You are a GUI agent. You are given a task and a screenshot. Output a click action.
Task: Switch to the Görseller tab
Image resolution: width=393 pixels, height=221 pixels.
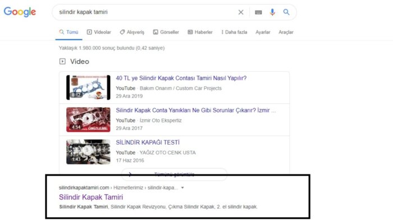(166, 32)
